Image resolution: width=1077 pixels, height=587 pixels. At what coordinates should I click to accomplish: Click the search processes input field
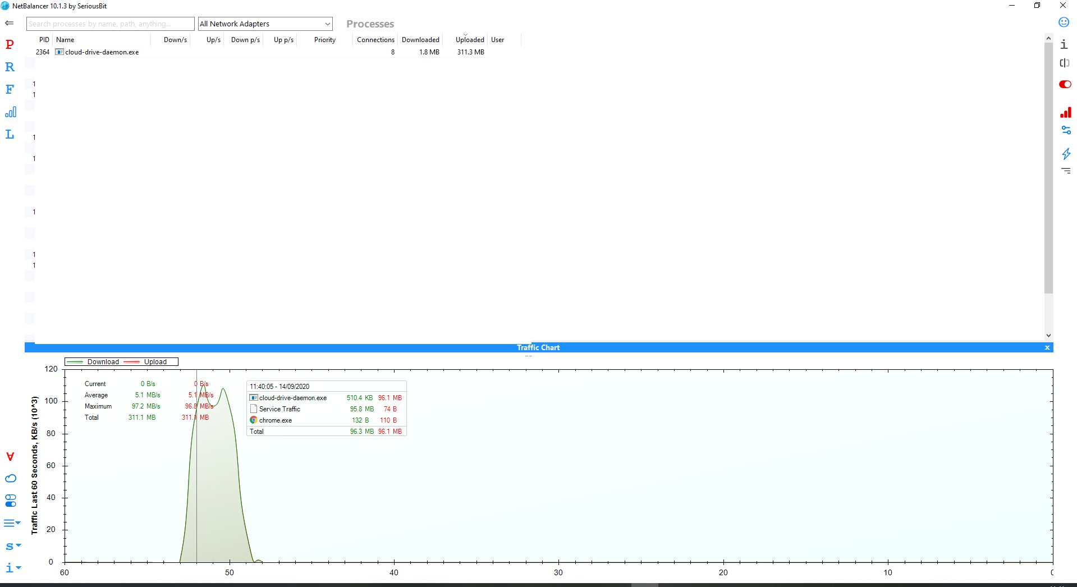coord(110,24)
